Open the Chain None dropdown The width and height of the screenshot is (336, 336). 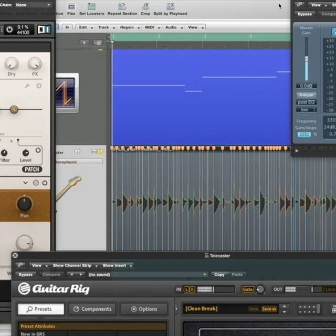[33, 5]
